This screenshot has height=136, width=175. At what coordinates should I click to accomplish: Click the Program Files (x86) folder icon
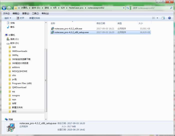click(x=10, y=83)
